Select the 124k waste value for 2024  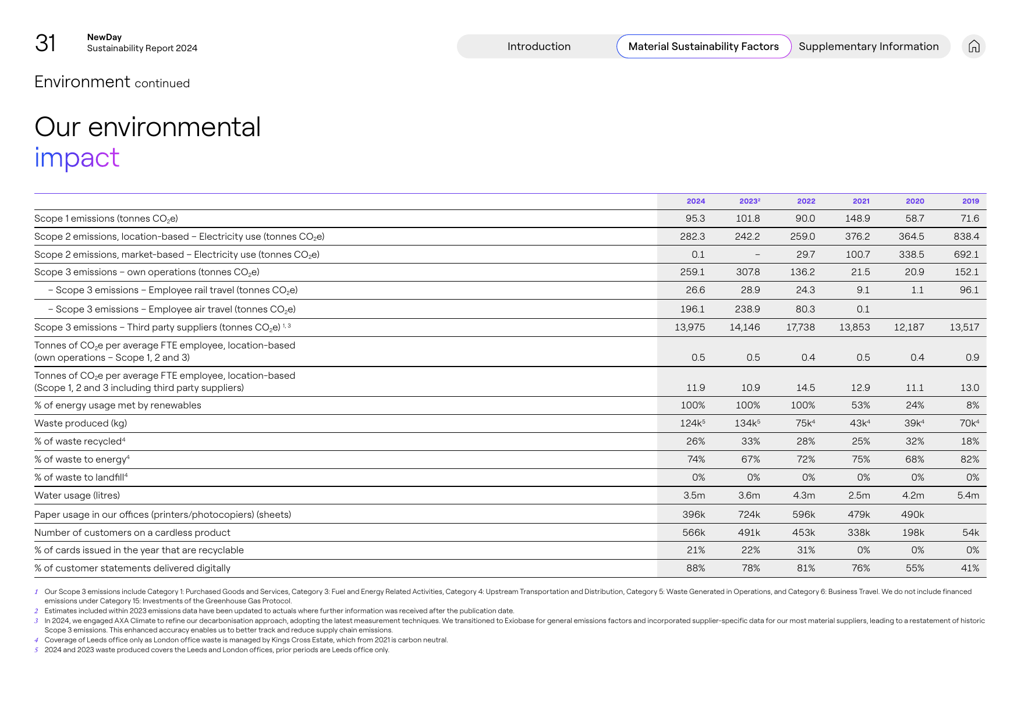692,423
